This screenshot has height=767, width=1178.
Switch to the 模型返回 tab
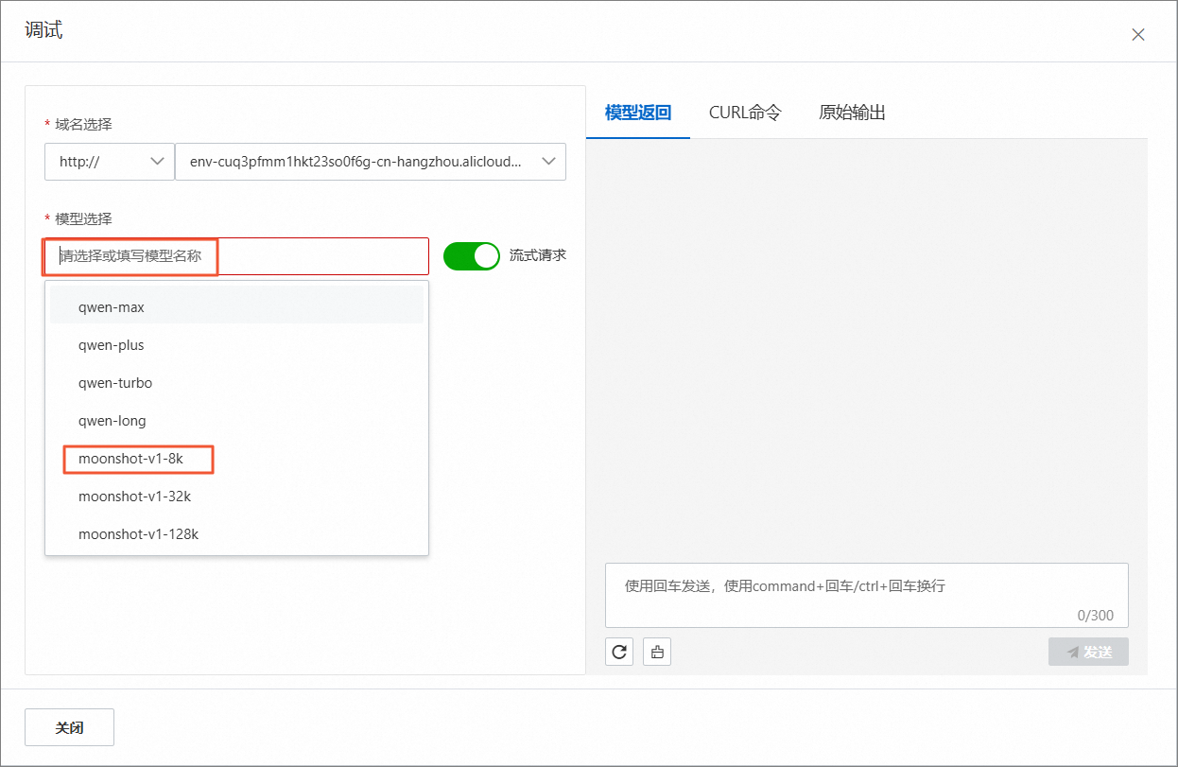click(x=638, y=113)
